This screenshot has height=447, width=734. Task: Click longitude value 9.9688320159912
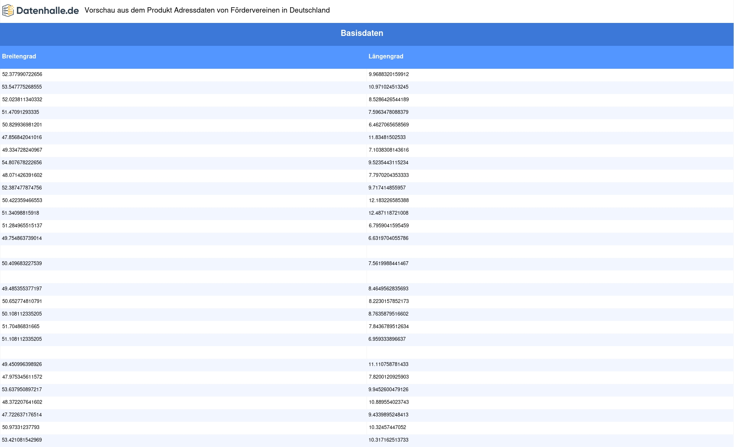coord(388,74)
